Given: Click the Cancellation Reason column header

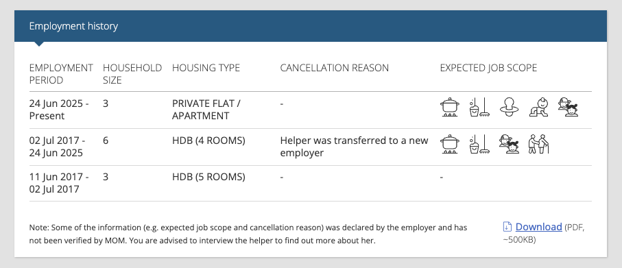Looking at the screenshot, I should point(335,68).
